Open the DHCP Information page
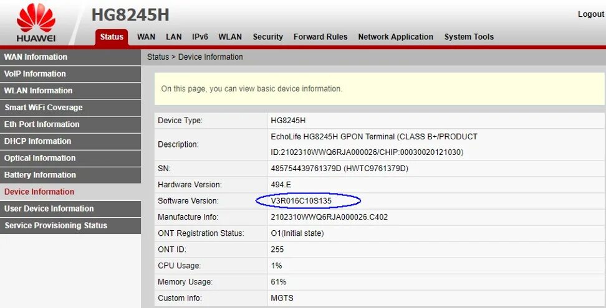 (70, 141)
